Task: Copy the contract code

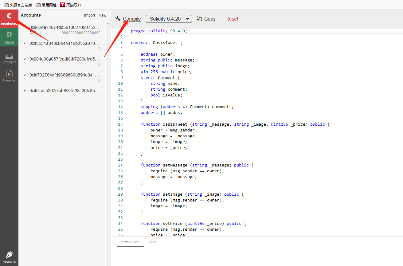Action: (206, 19)
